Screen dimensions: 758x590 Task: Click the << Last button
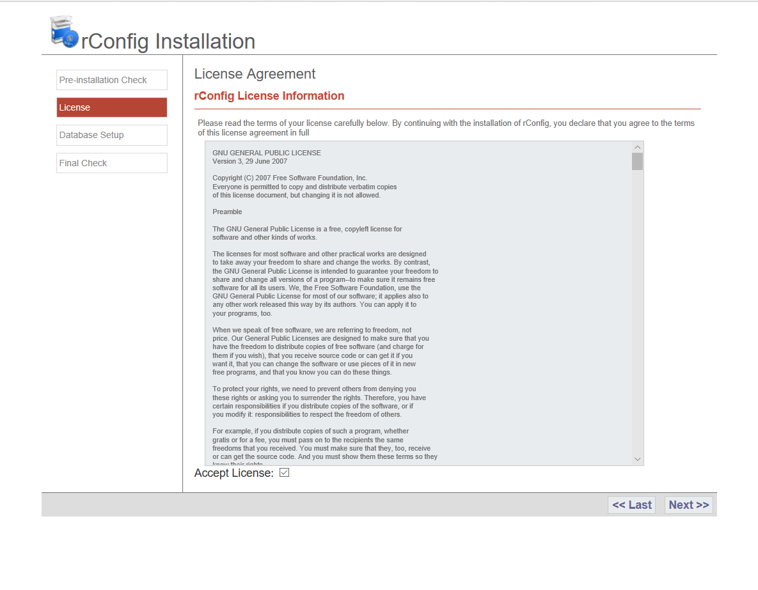[x=631, y=505]
